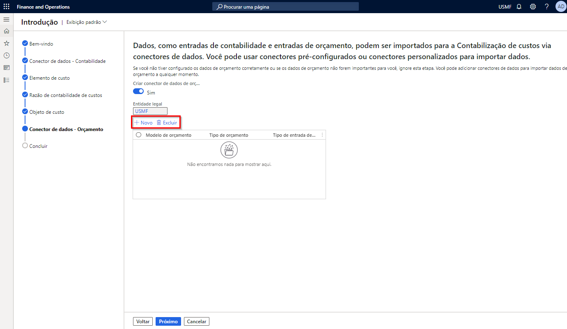
Task: Open the help question mark icon
Action: pyautogui.click(x=546, y=7)
